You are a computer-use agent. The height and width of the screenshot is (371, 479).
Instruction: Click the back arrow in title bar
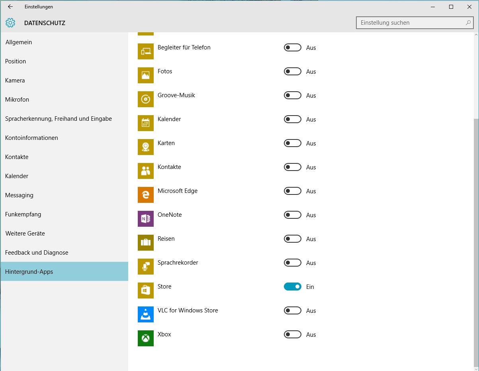[x=10, y=7]
